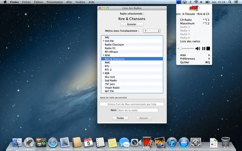Launch iTunes from the Dock
Viewport: 242px width, 151px height.
click(x=172, y=142)
